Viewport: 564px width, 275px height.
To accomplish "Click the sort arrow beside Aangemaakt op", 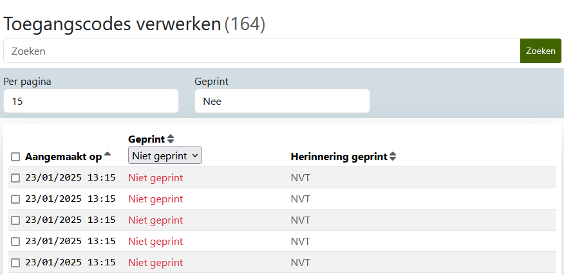I will point(108,154).
